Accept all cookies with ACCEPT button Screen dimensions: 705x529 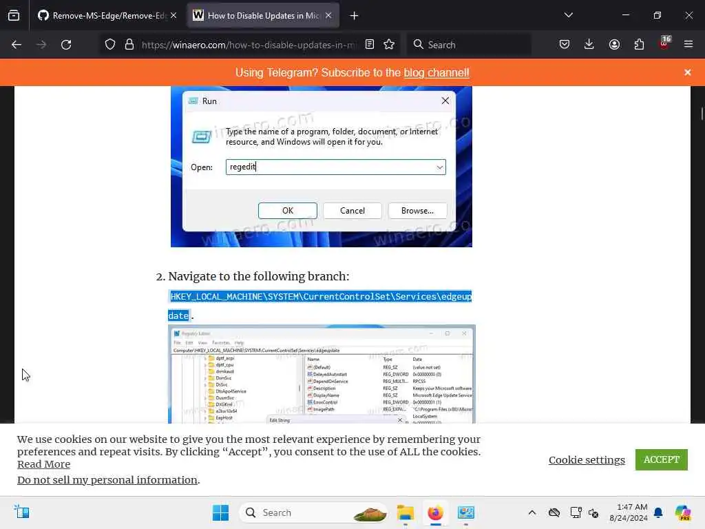tap(662, 459)
